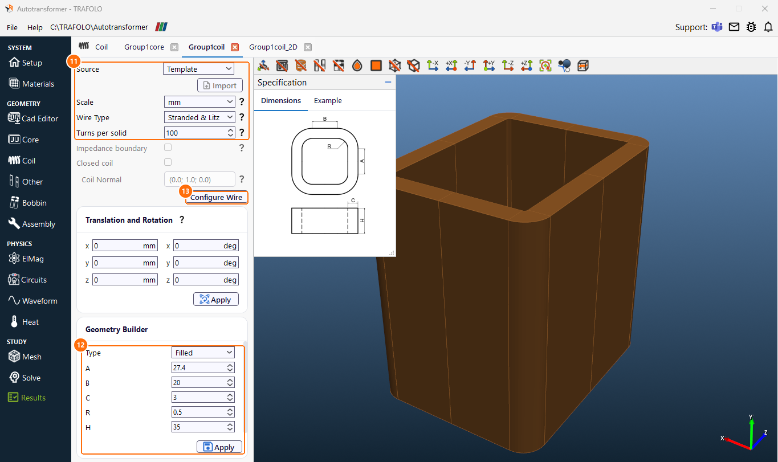Click the Configure Wire button
Image resolution: width=778 pixels, height=462 pixels.
click(x=217, y=197)
